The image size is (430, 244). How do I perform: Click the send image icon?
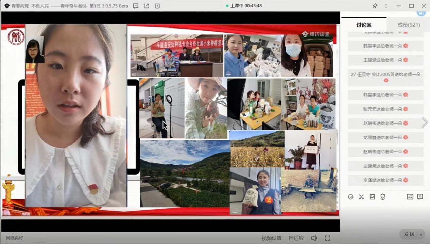point(372,197)
